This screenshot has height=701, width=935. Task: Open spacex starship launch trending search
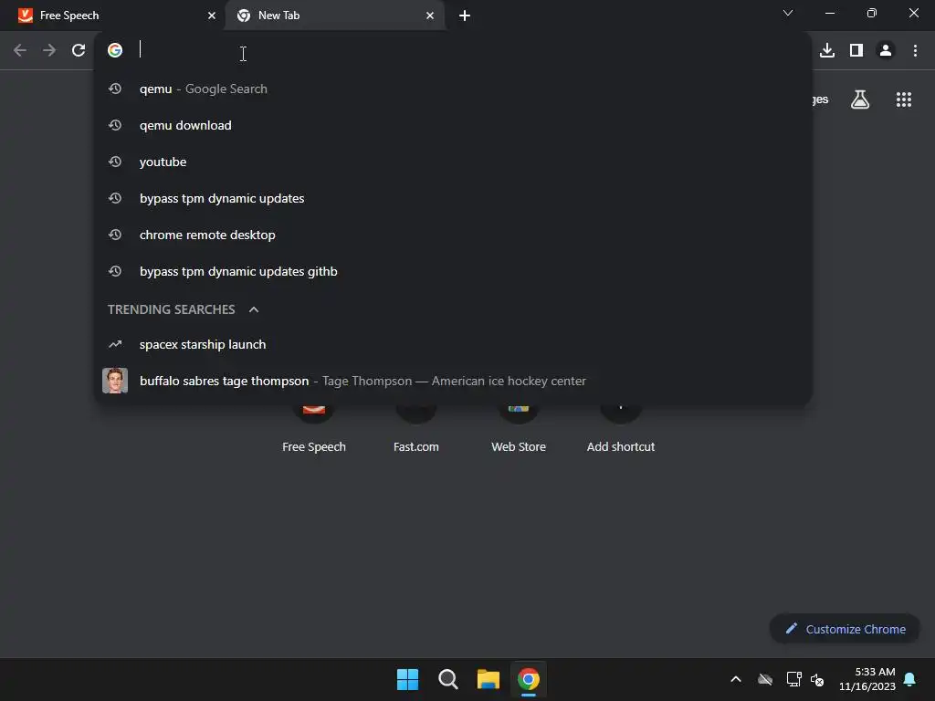(453, 344)
